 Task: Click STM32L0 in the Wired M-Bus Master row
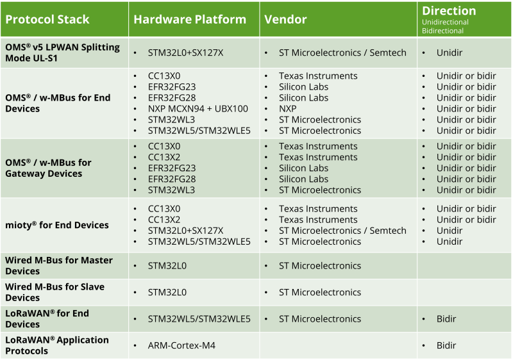pos(167,265)
